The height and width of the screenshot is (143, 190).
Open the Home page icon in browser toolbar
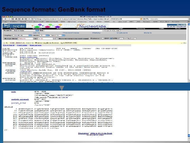[16, 19]
